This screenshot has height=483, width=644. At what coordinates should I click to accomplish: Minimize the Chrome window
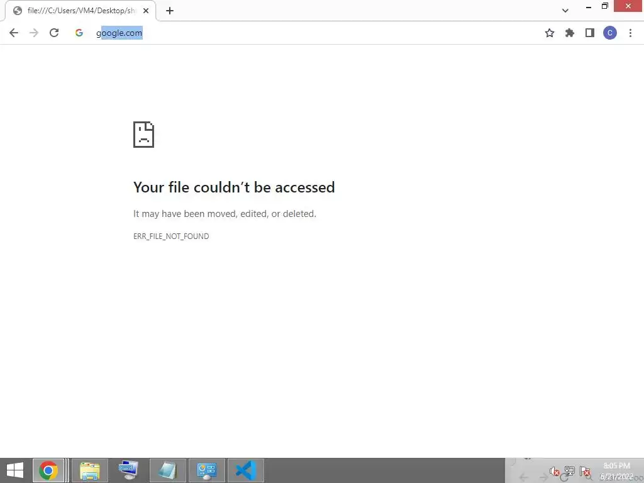(x=589, y=6)
